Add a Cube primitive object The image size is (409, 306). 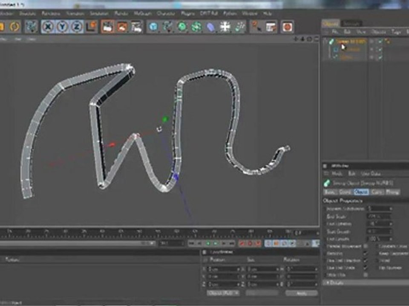pos(153,26)
